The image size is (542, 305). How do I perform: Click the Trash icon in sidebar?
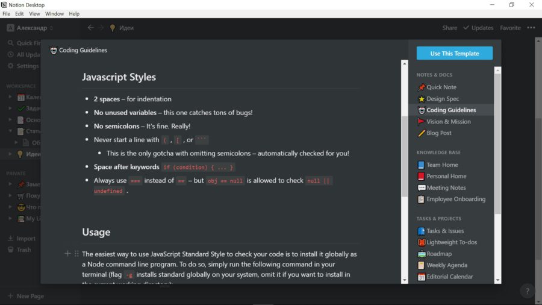[x=11, y=250]
